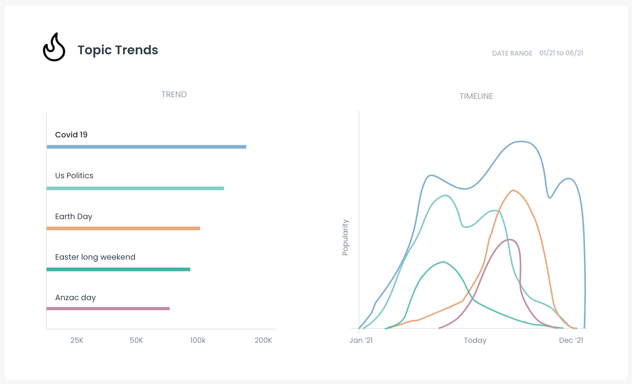Screen dimensions: 632x384
Task: Click the teal Us Politics bar
Action: coord(135,188)
